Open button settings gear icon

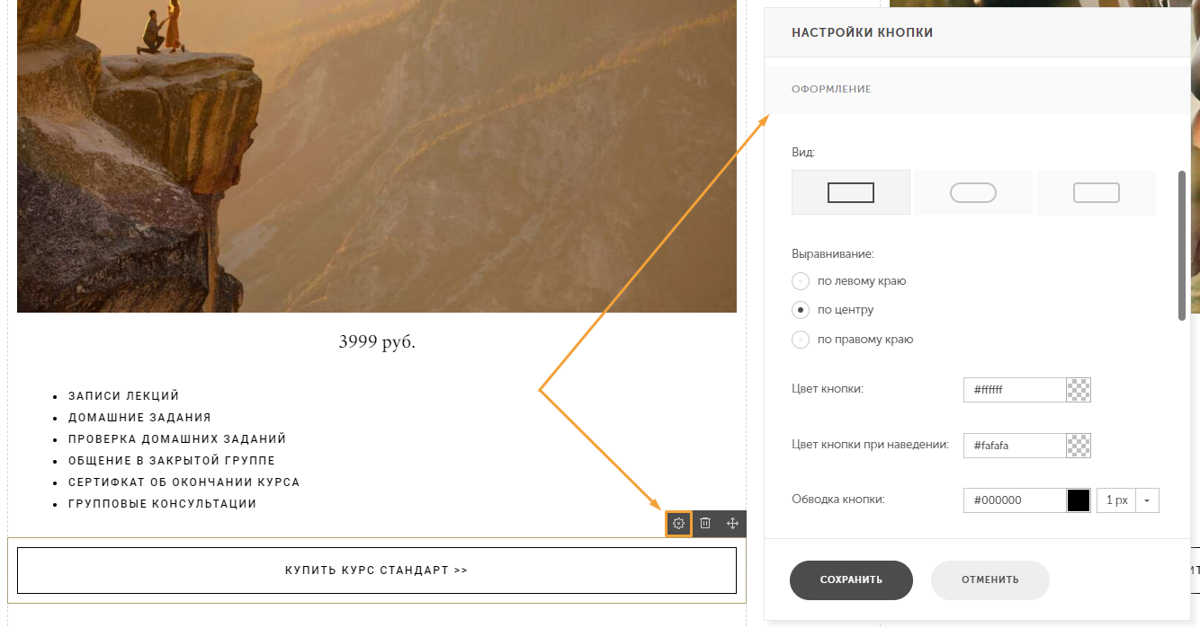pyautogui.click(x=678, y=523)
